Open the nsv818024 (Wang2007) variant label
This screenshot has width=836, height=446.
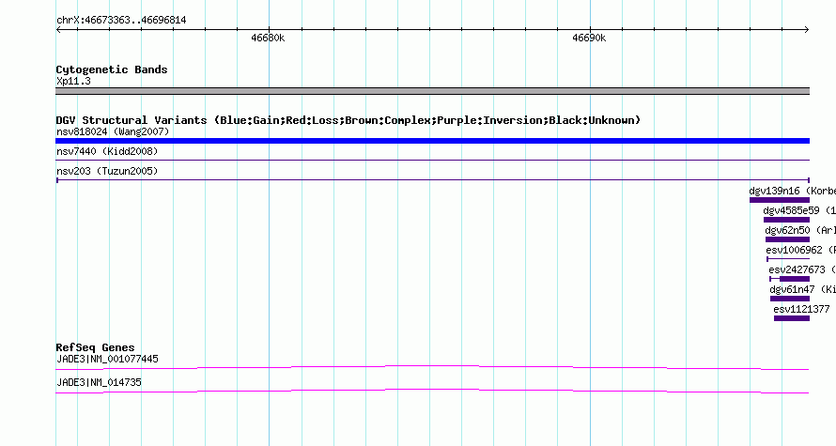click(113, 131)
